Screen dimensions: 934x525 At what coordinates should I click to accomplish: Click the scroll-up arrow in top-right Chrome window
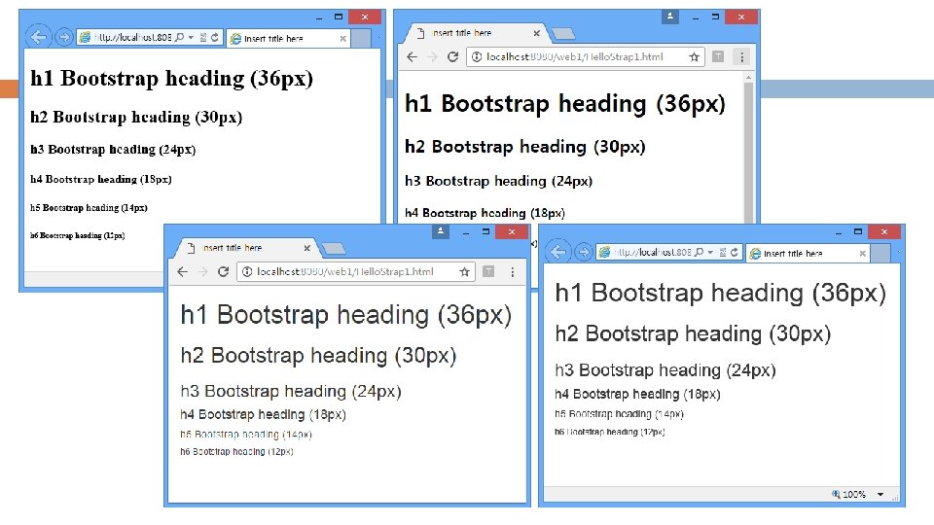pos(749,78)
